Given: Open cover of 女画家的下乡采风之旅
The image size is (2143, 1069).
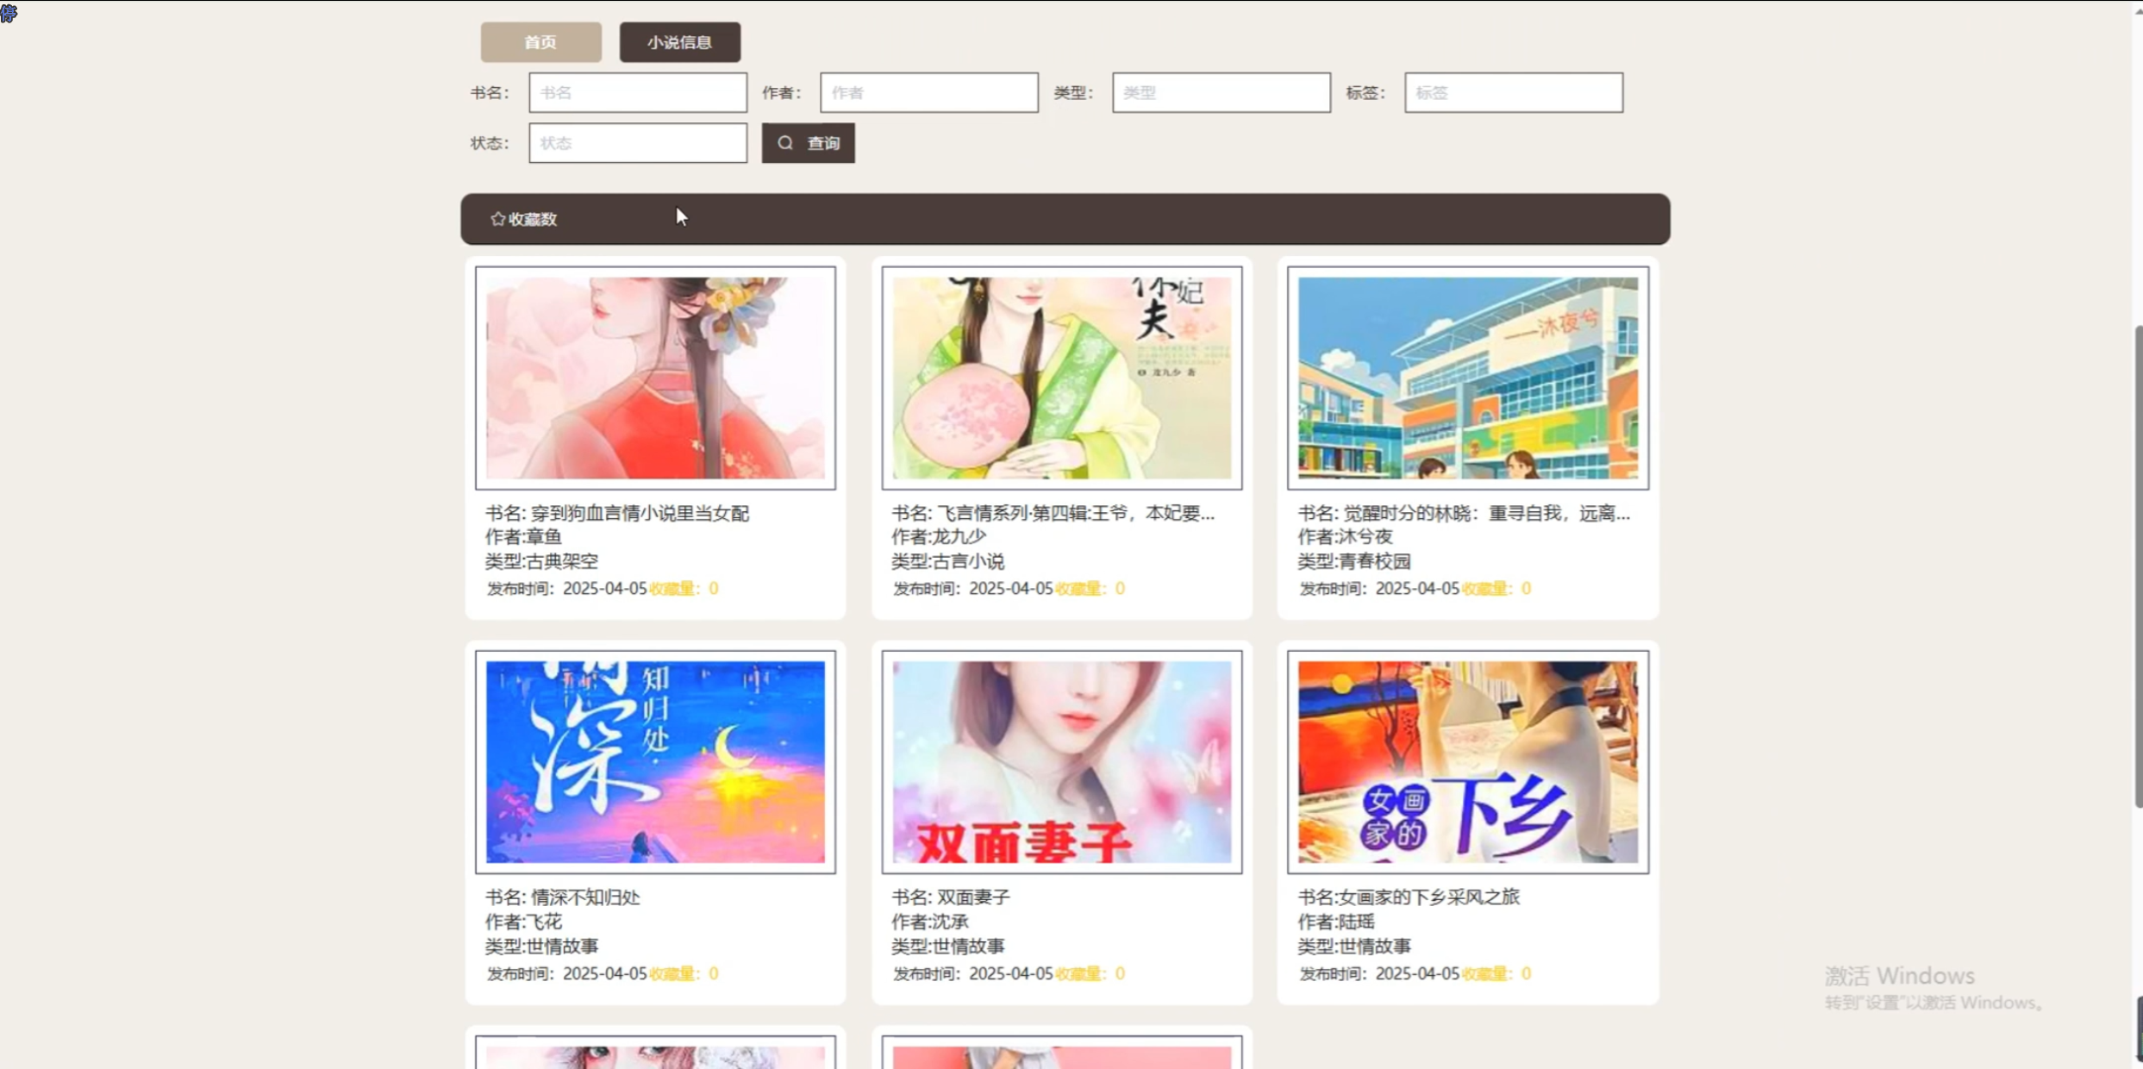Looking at the screenshot, I should click(1468, 762).
